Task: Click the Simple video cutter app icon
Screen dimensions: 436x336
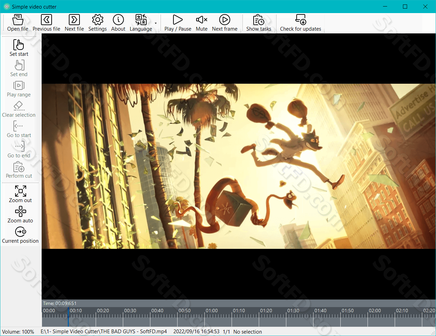Action: point(7,7)
